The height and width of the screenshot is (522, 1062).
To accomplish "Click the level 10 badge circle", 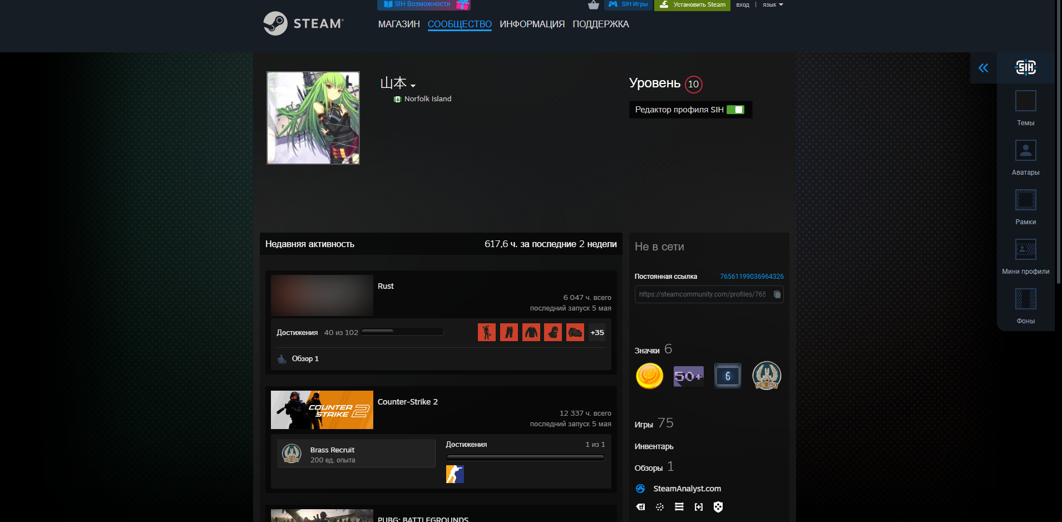I will pos(693,84).
